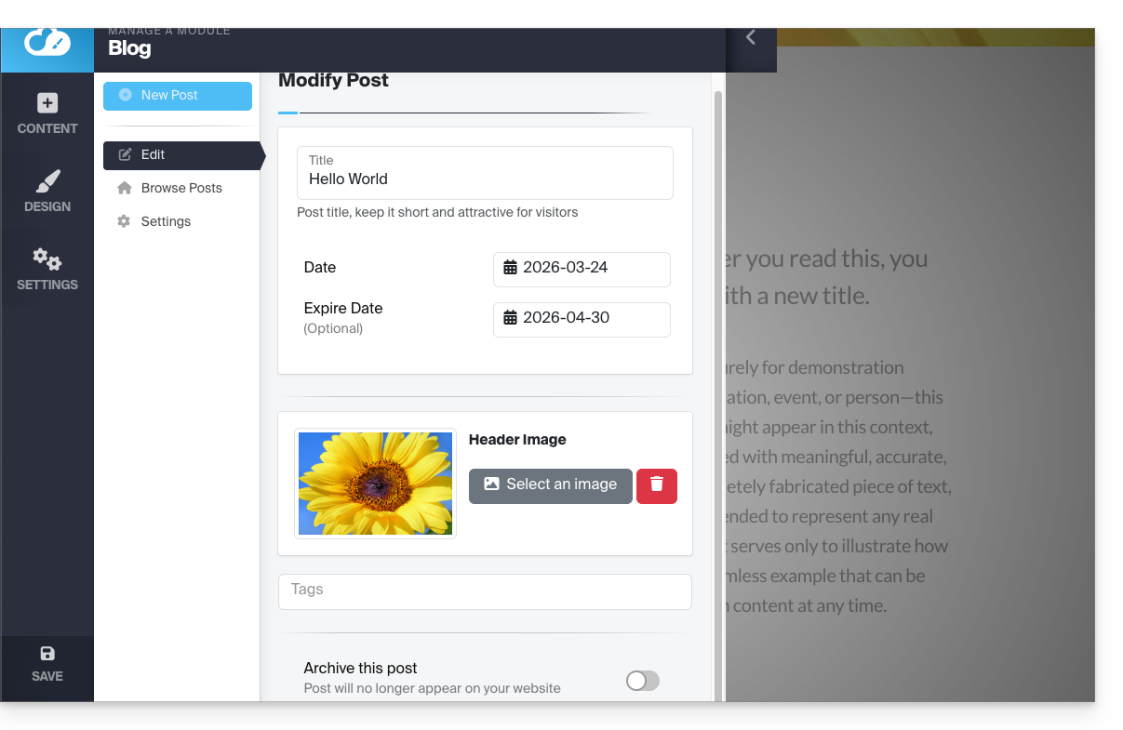Toggle the Archive this post switch
Screen dimensions: 1123x730
pyautogui.click(x=642, y=682)
